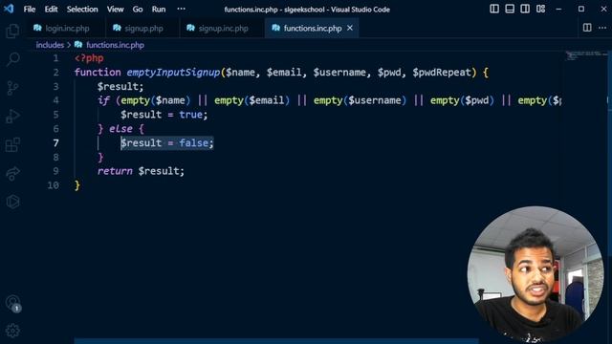Click the emptyInputSignup function name
Image resolution: width=612 pixels, height=344 pixels.
tap(173, 73)
